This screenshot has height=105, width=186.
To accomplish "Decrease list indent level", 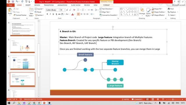I will (x=89, y=10).
